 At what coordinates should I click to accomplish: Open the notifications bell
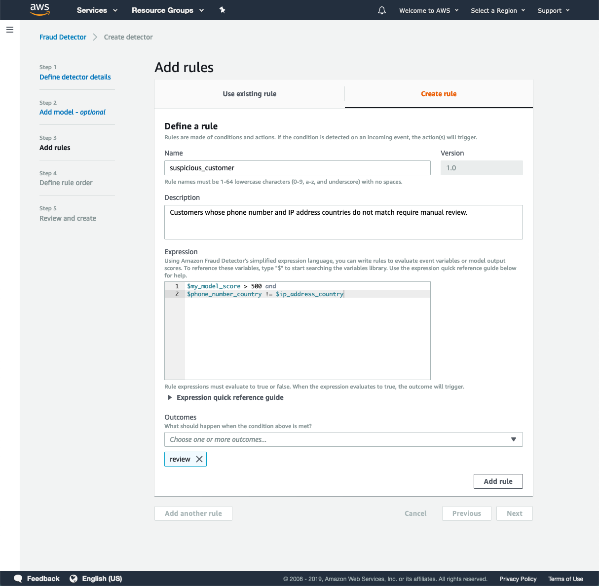[381, 10]
